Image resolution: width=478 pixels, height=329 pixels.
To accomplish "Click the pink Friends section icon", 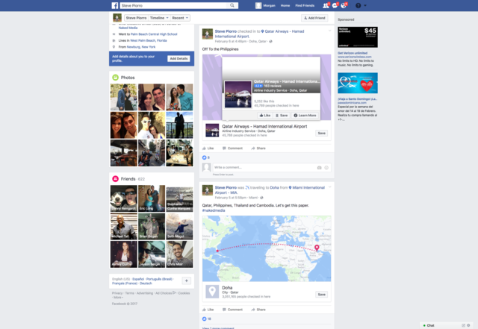I will click(x=115, y=179).
